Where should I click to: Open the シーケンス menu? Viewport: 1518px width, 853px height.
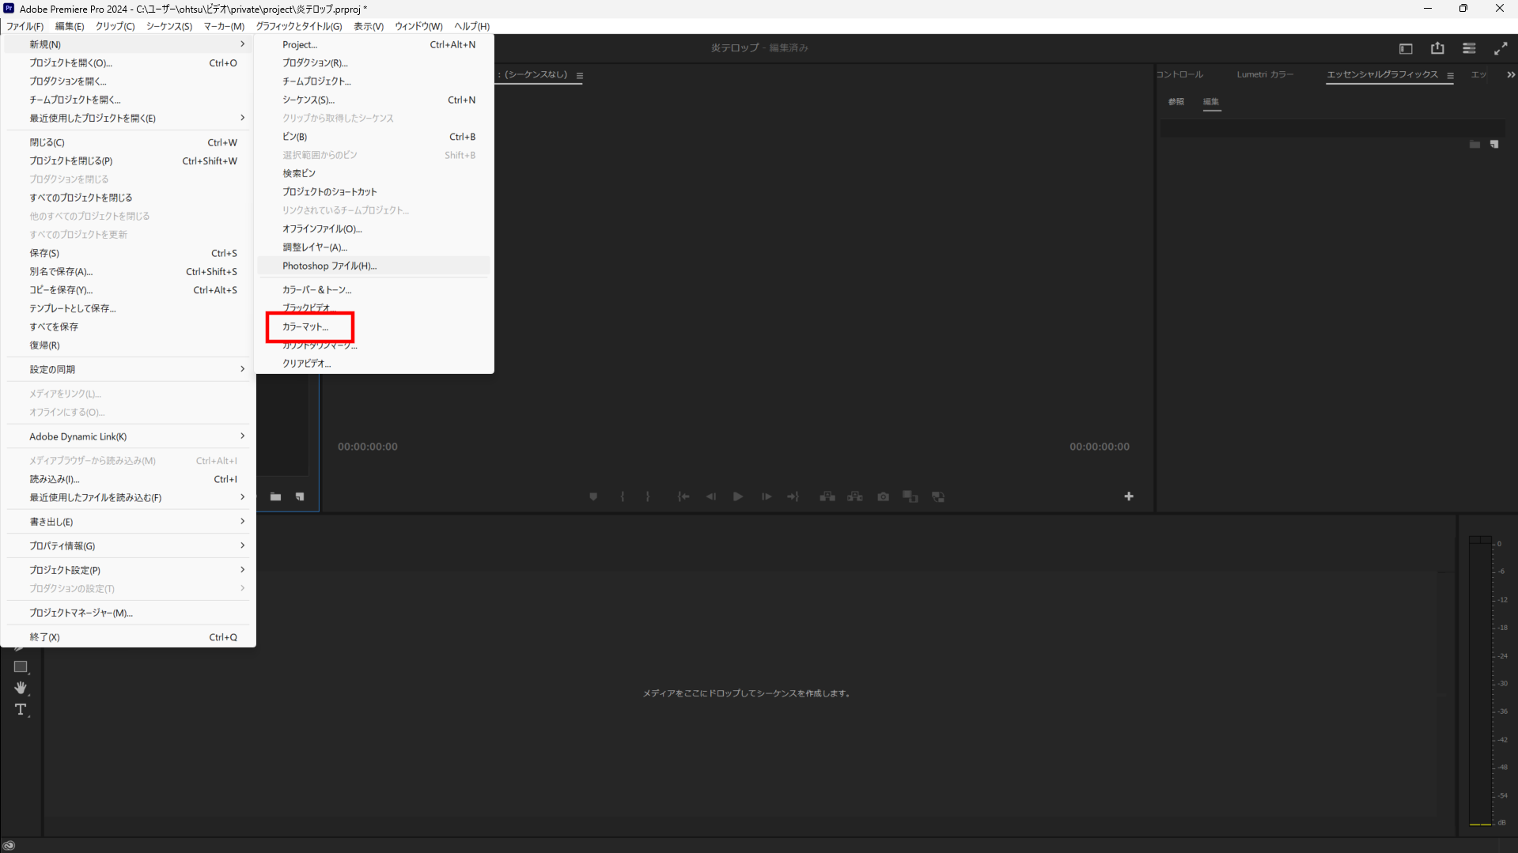coord(168,26)
